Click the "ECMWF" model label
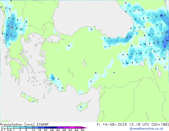This screenshot has width=169, height=131. pos(43,125)
